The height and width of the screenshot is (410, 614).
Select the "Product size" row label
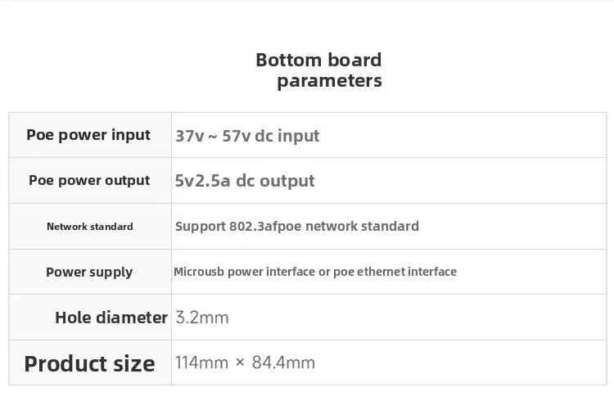(x=89, y=363)
